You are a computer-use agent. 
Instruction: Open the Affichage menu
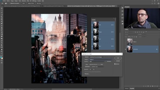(34, 1)
